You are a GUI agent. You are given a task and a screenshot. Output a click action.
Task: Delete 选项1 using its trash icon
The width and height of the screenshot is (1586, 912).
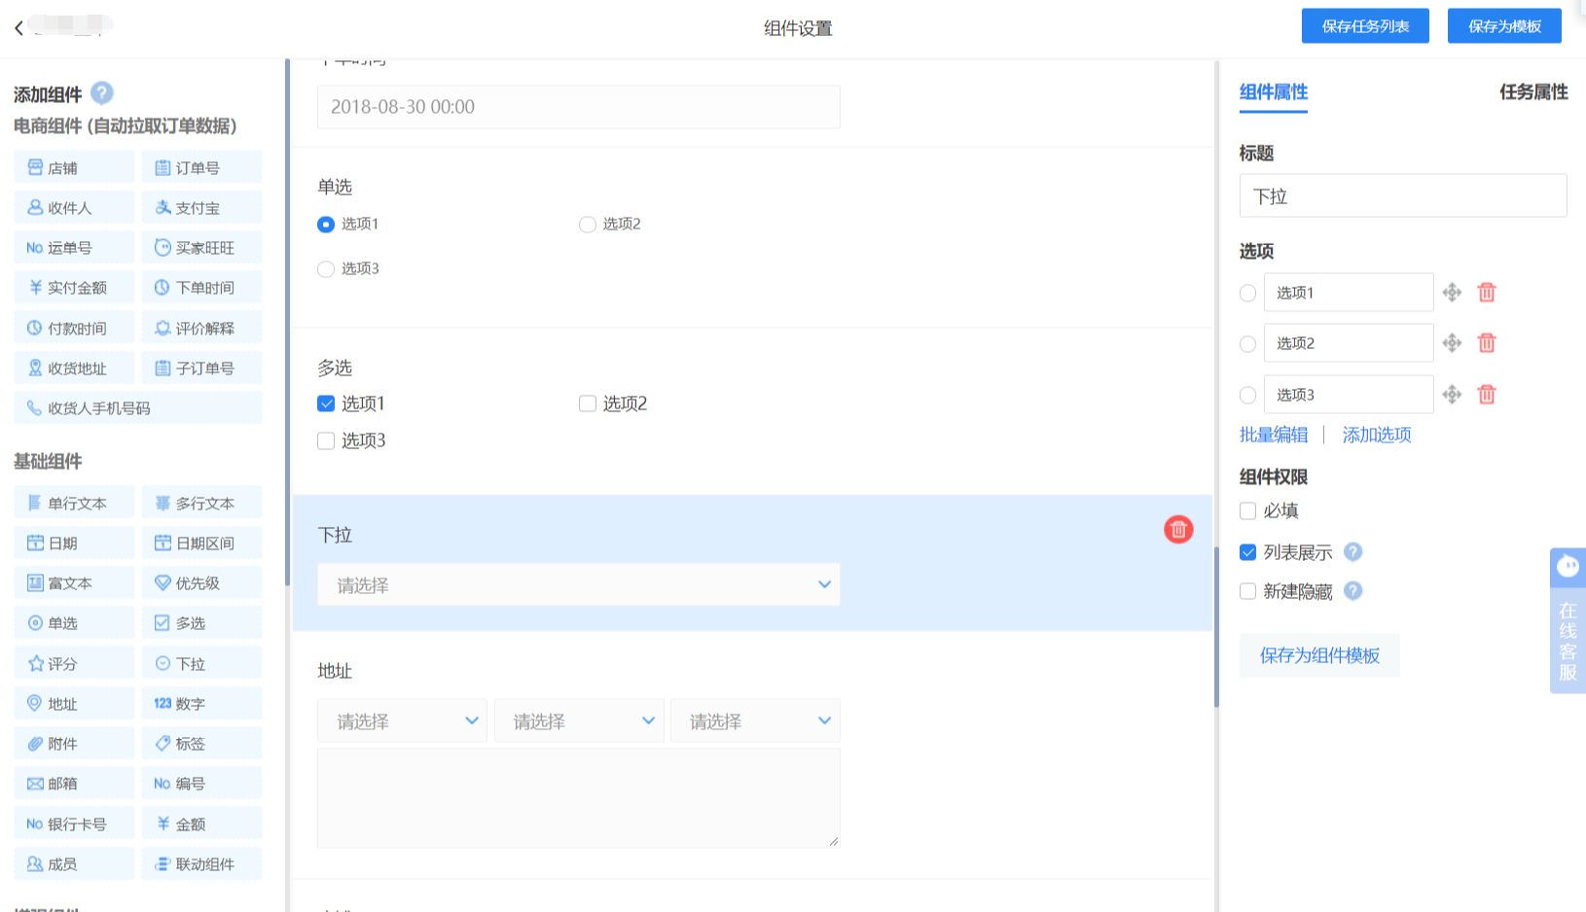(1487, 293)
